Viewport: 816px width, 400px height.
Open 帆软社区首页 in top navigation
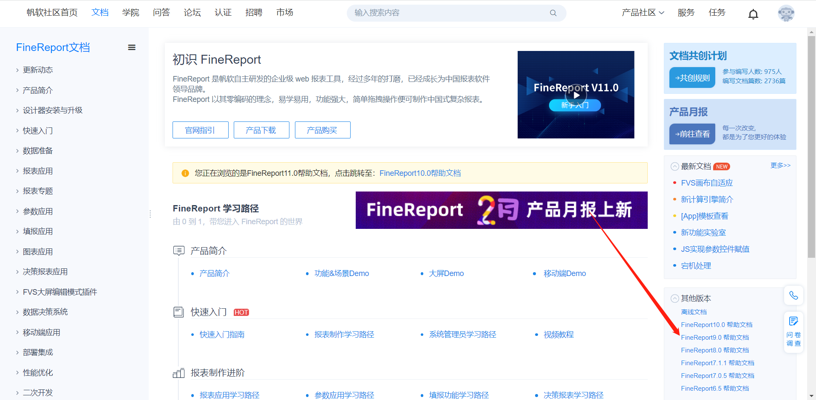pyautogui.click(x=52, y=13)
